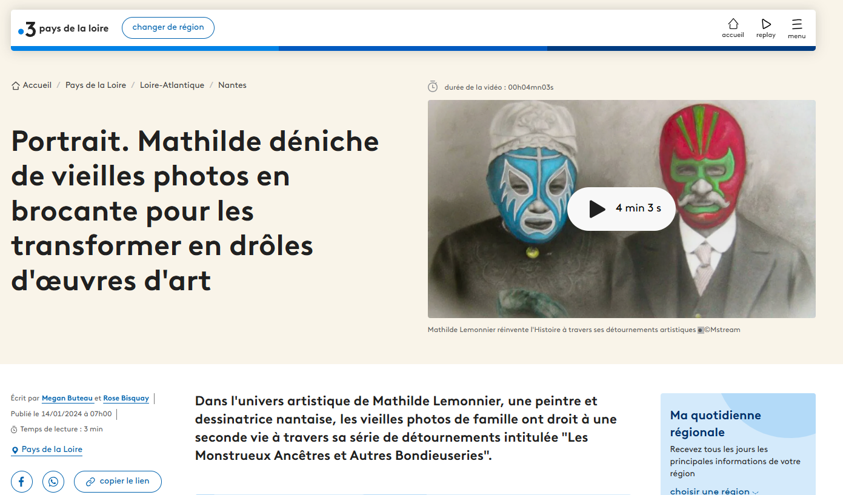Open author Rose Bisquay's page
The height and width of the screenshot is (495, 843).
(x=126, y=398)
